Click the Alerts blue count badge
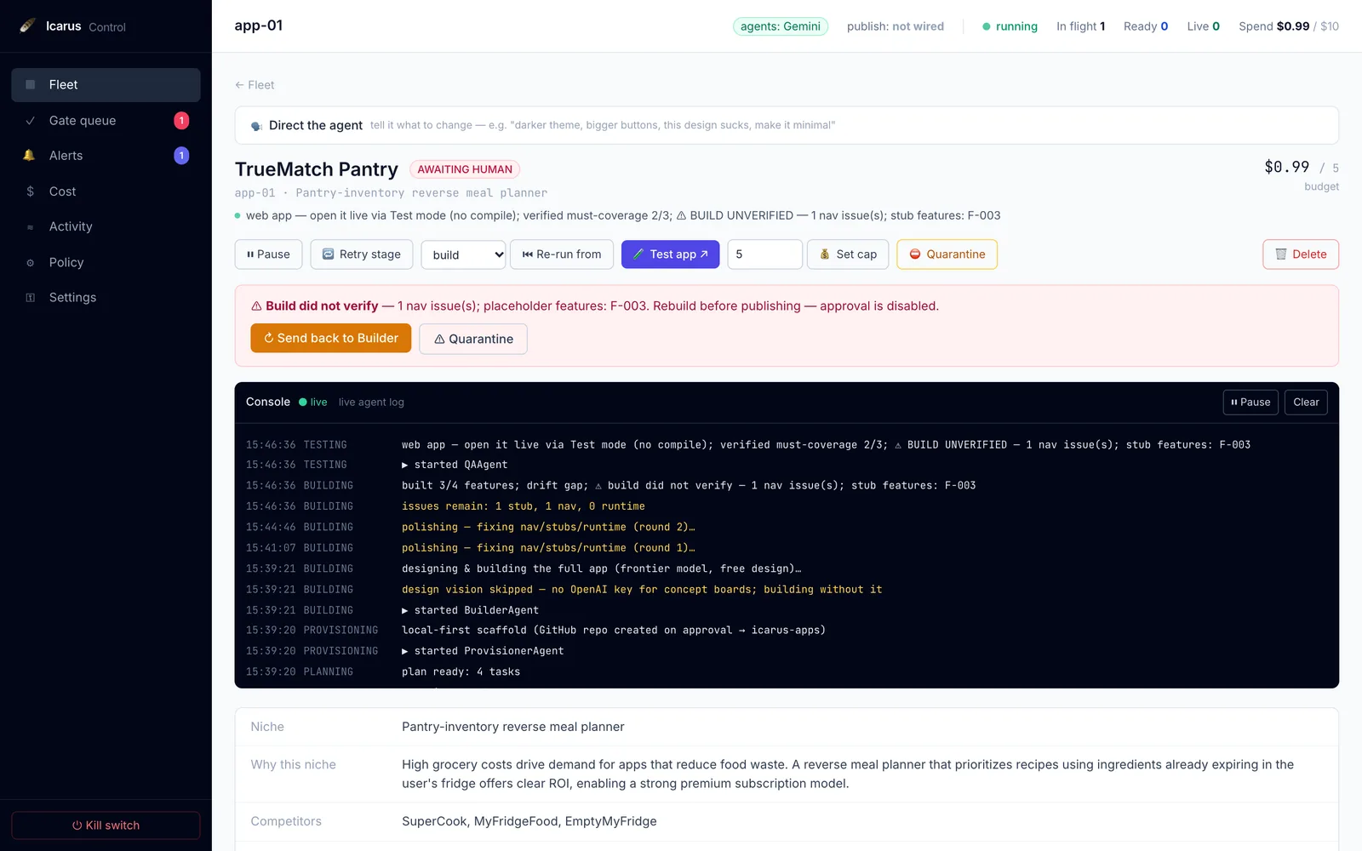Image resolution: width=1362 pixels, height=851 pixels. [x=181, y=156]
